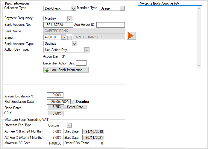The image size is (208, 149).
Task: Expand the Collection Type dropdown
Action: [x=74, y=8]
